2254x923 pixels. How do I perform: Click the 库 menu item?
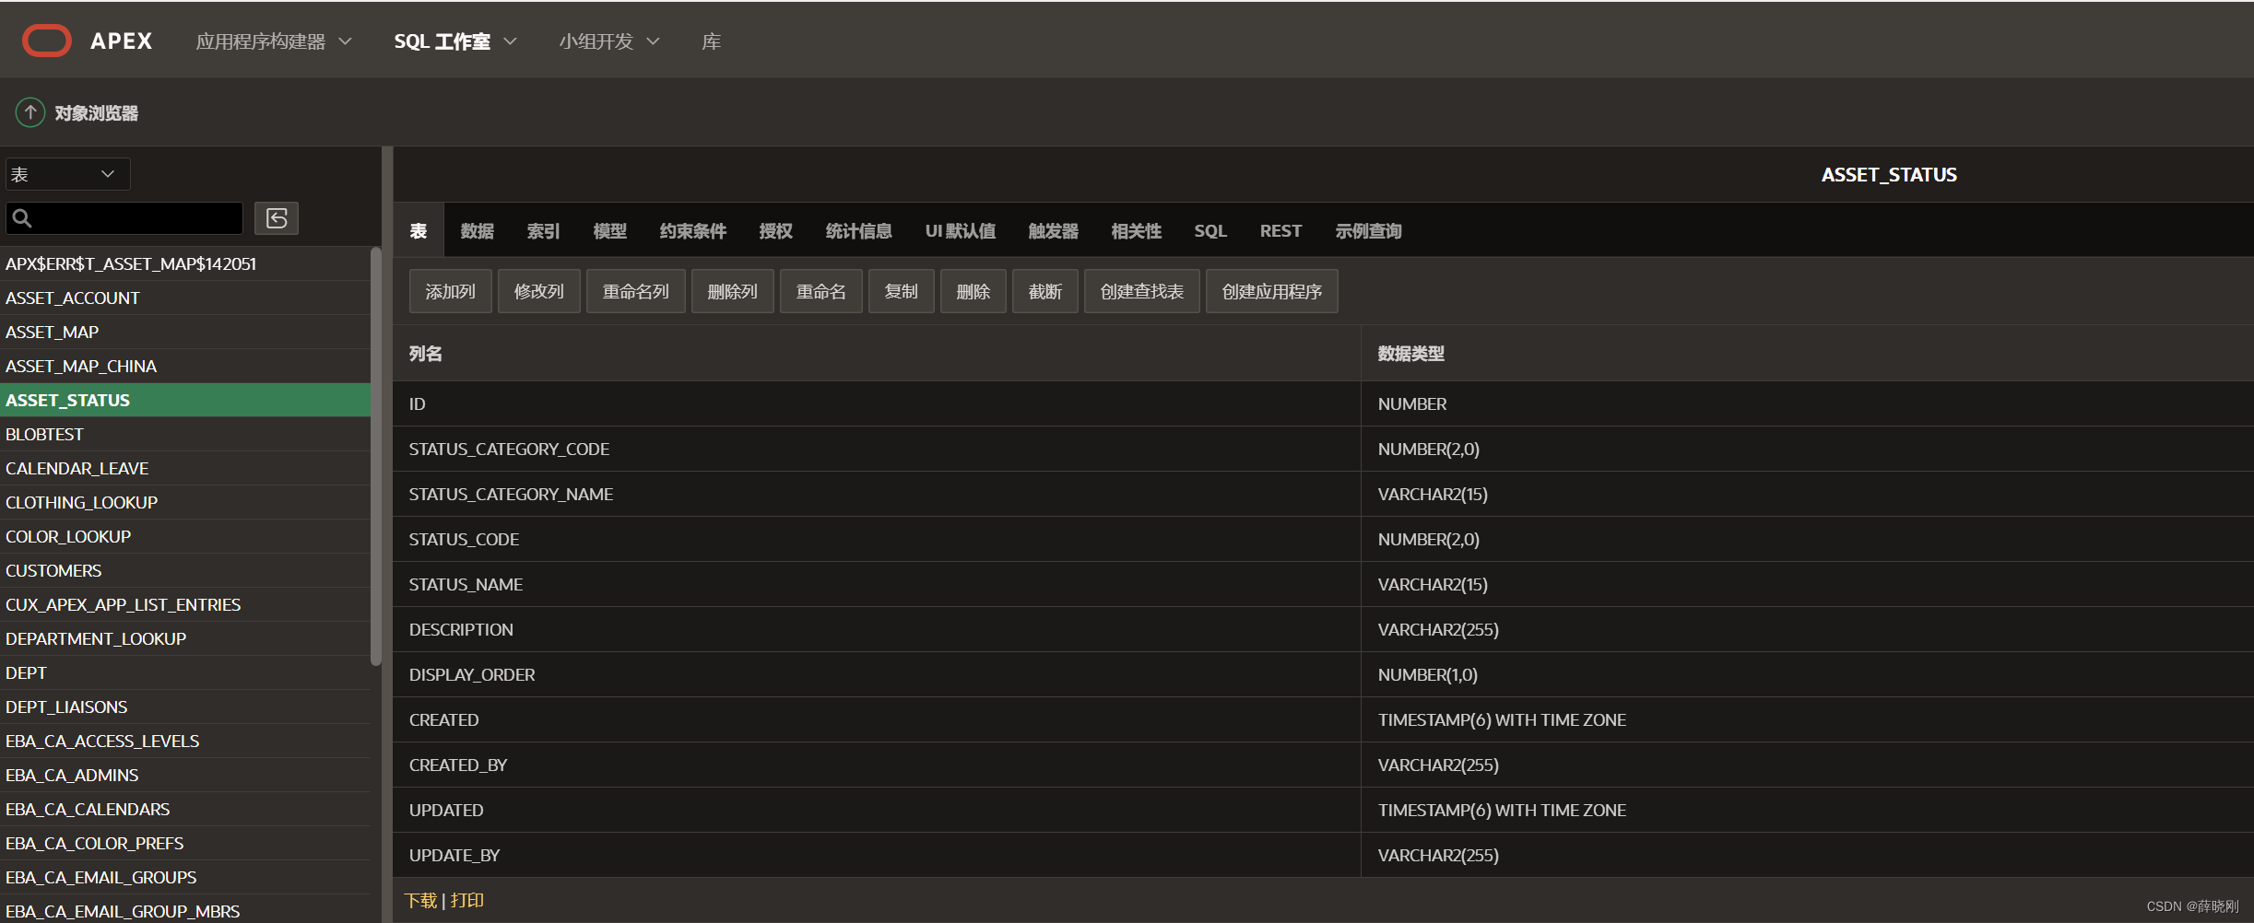point(711,41)
